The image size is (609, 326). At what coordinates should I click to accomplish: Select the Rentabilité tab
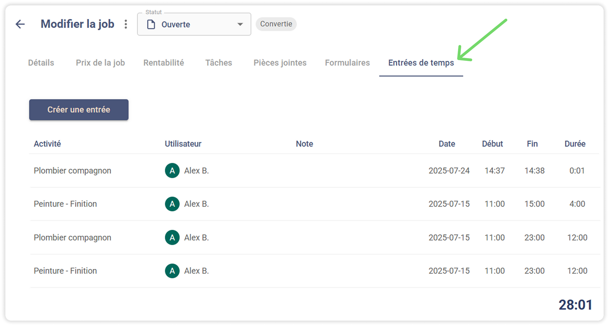(x=164, y=63)
